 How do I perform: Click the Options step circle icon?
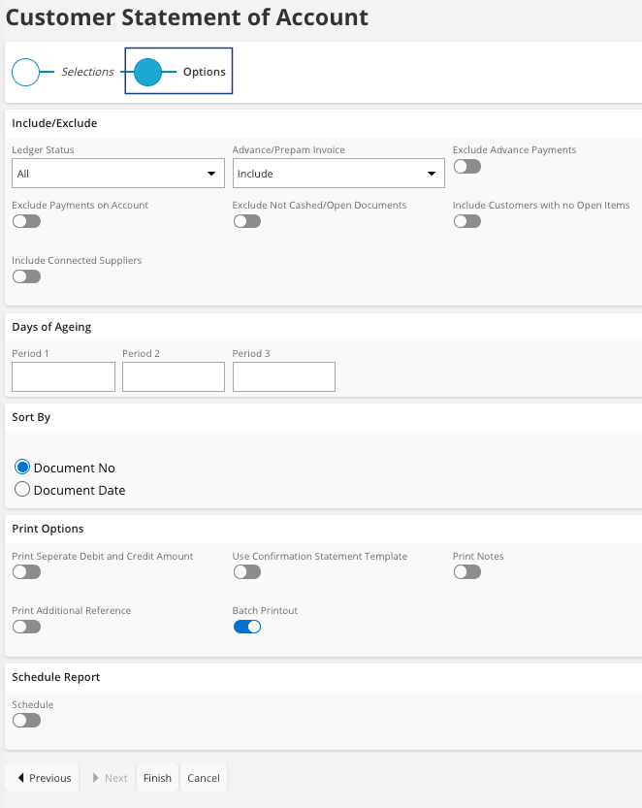coord(147,72)
